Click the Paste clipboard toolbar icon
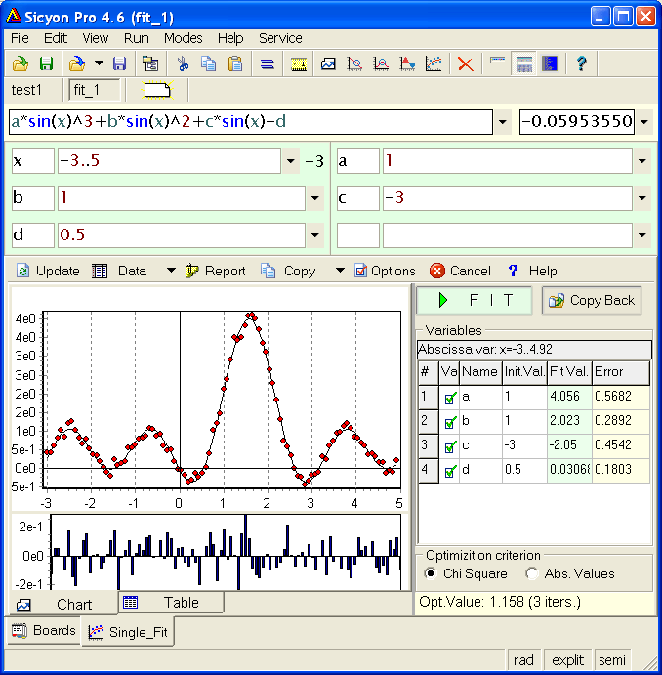This screenshot has height=675, width=662. [x=235, y=64]
